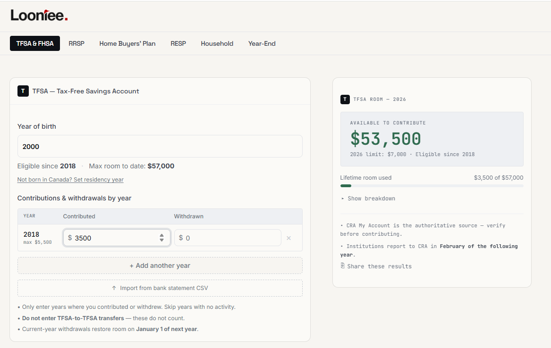Switch to the RRSP tab
The height and width of the screenshot is (348, 551).
76,43
